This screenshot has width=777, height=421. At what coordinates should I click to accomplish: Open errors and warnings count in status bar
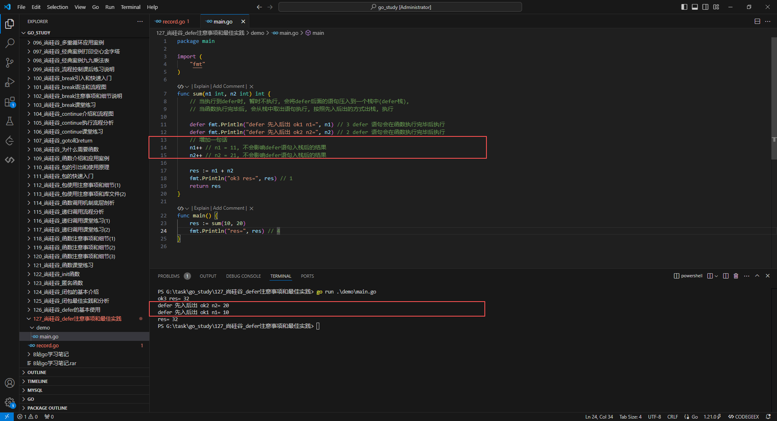(x=28, y=417)
